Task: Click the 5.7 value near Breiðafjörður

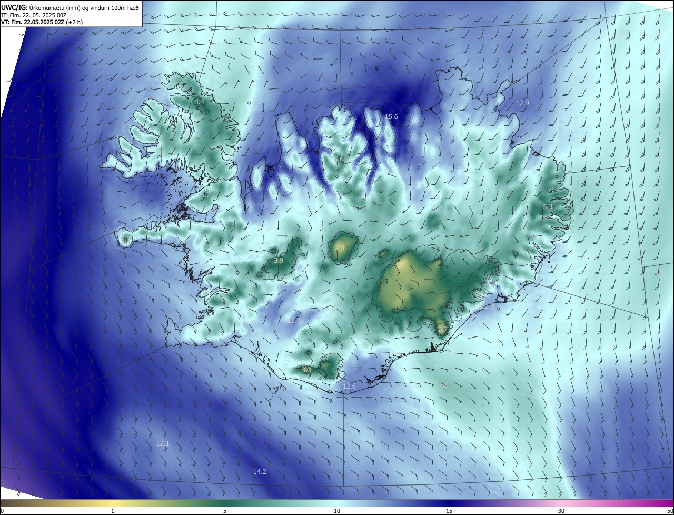Action: (x=205, y=195)
